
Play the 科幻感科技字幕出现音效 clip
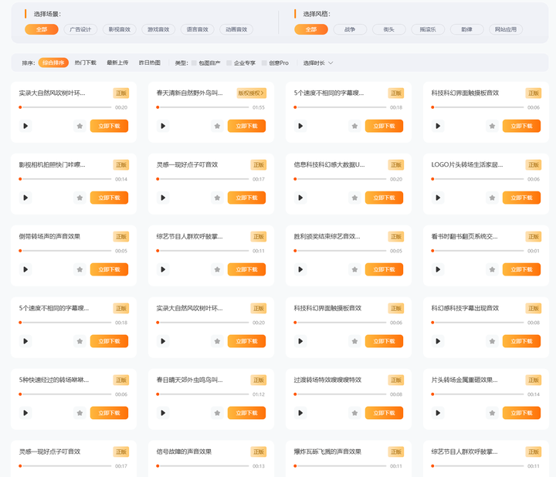(438, 341)
